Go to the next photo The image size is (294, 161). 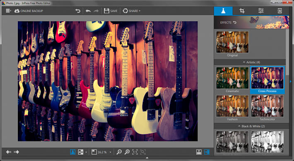pos(17,152)
